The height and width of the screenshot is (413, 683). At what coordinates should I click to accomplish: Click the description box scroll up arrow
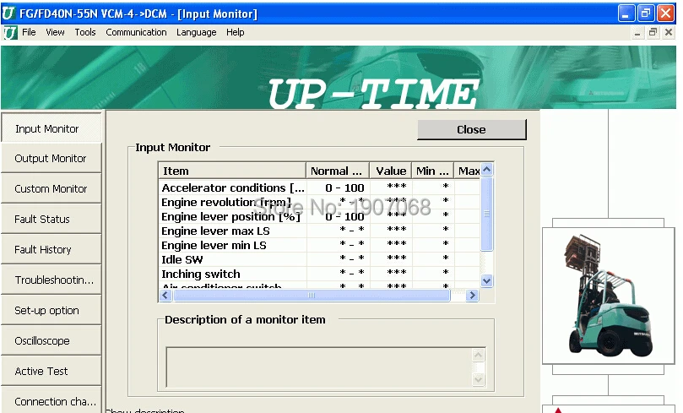(x=479, y=355)
